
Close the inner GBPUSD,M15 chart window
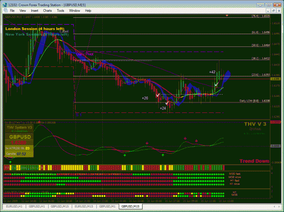tap(279, 11)
